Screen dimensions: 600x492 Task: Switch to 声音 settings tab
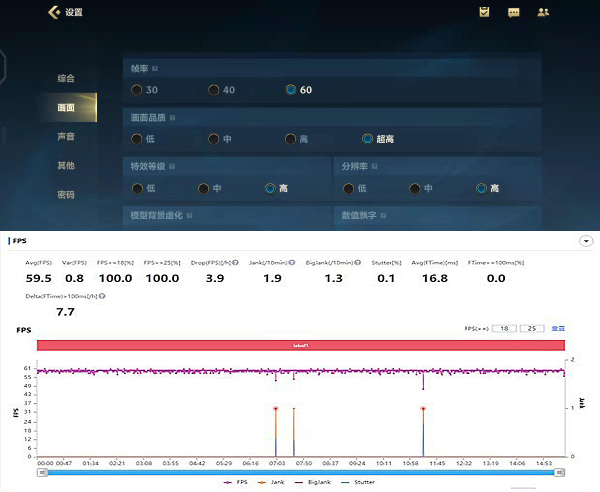point(66,137)
